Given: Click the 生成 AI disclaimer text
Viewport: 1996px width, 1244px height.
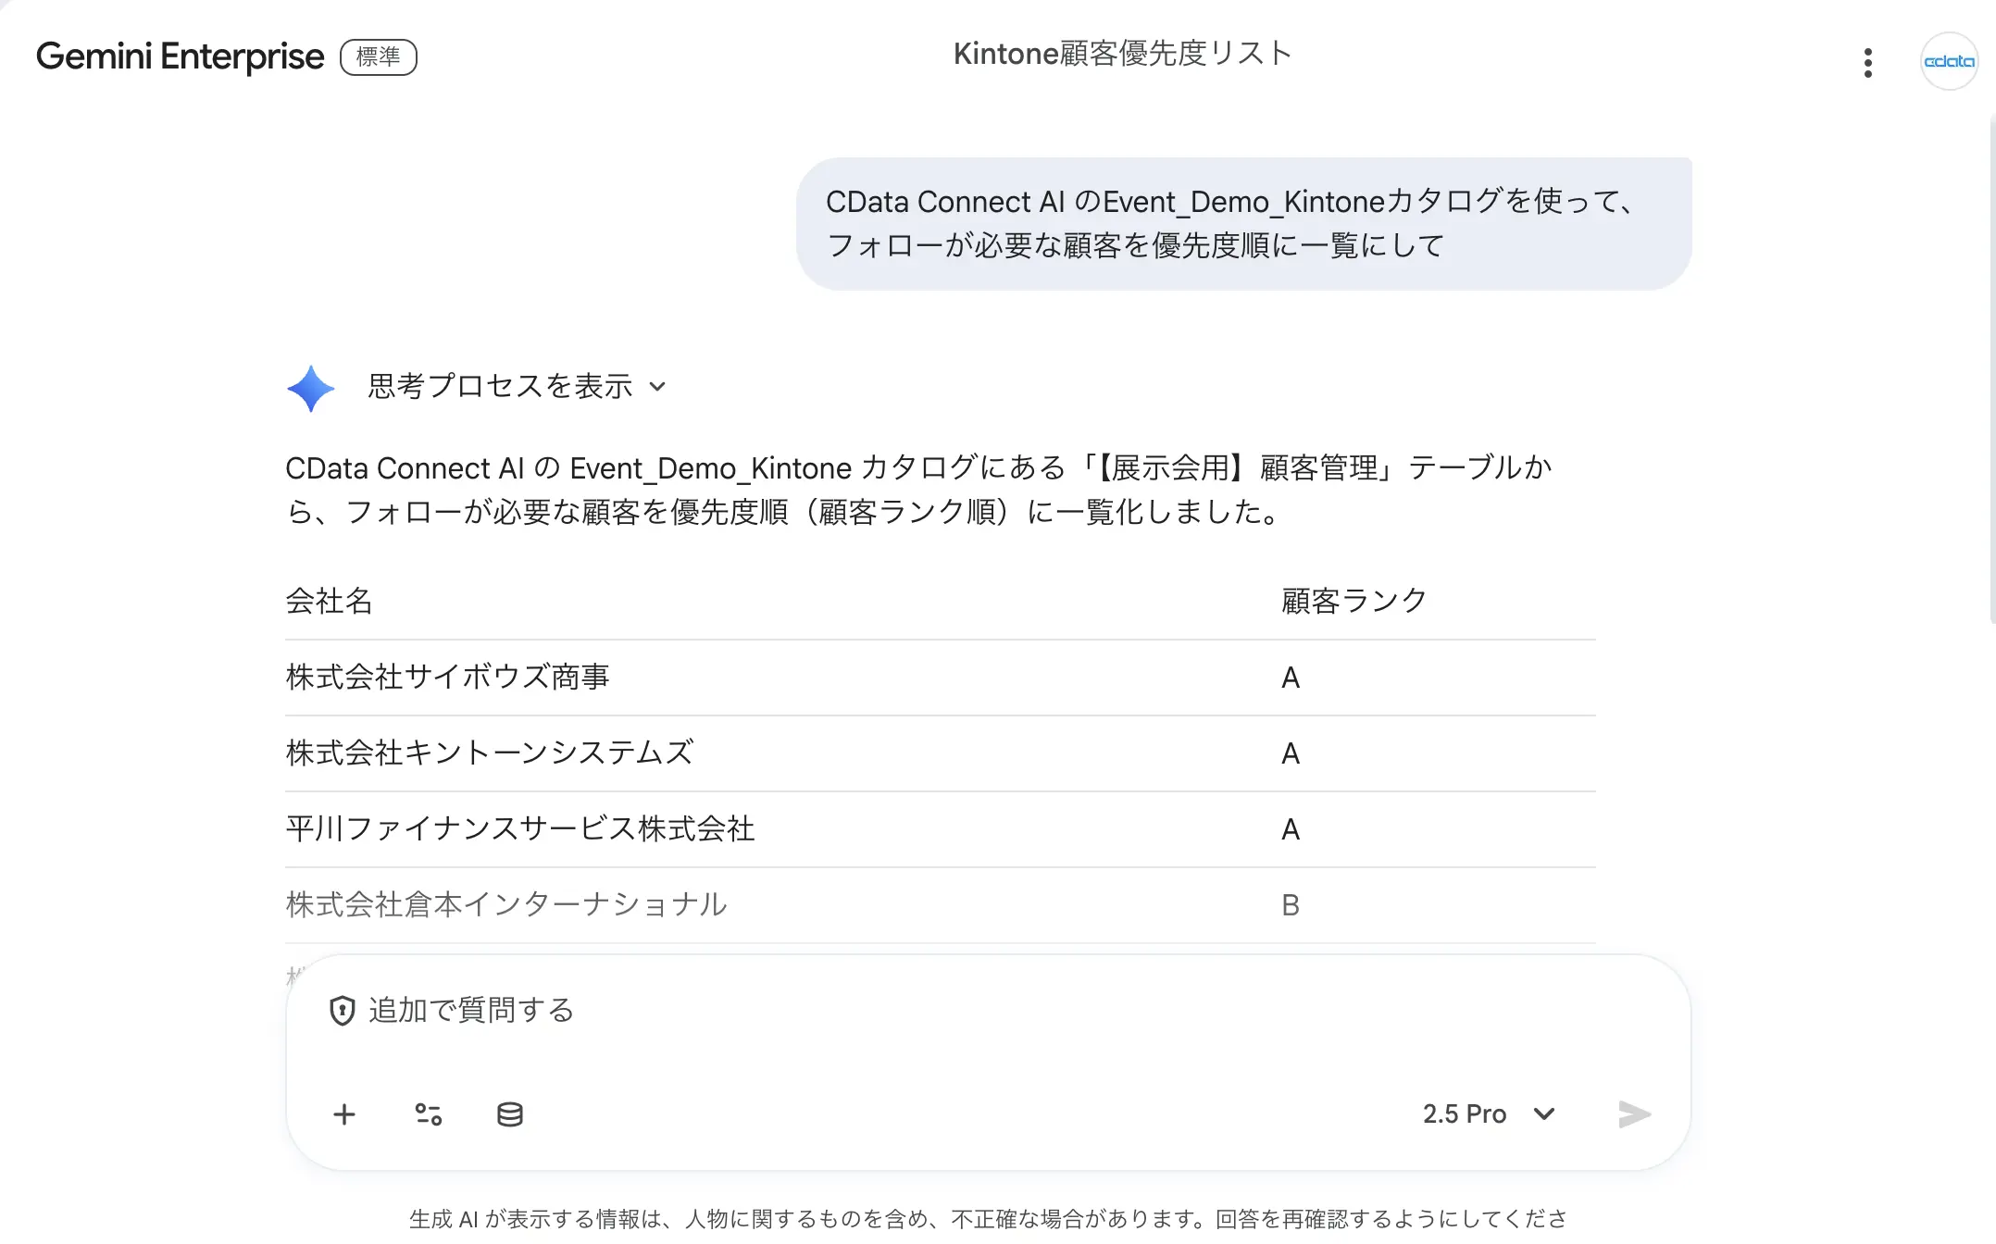Looking at the screenshot, I should coord(988,1219).
